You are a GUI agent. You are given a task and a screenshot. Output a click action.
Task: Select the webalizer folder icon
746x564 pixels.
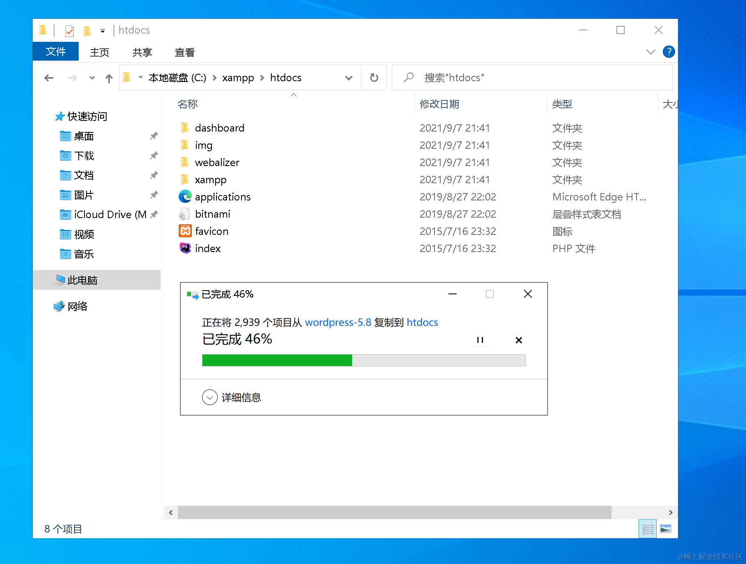click(x=184, y=162)
